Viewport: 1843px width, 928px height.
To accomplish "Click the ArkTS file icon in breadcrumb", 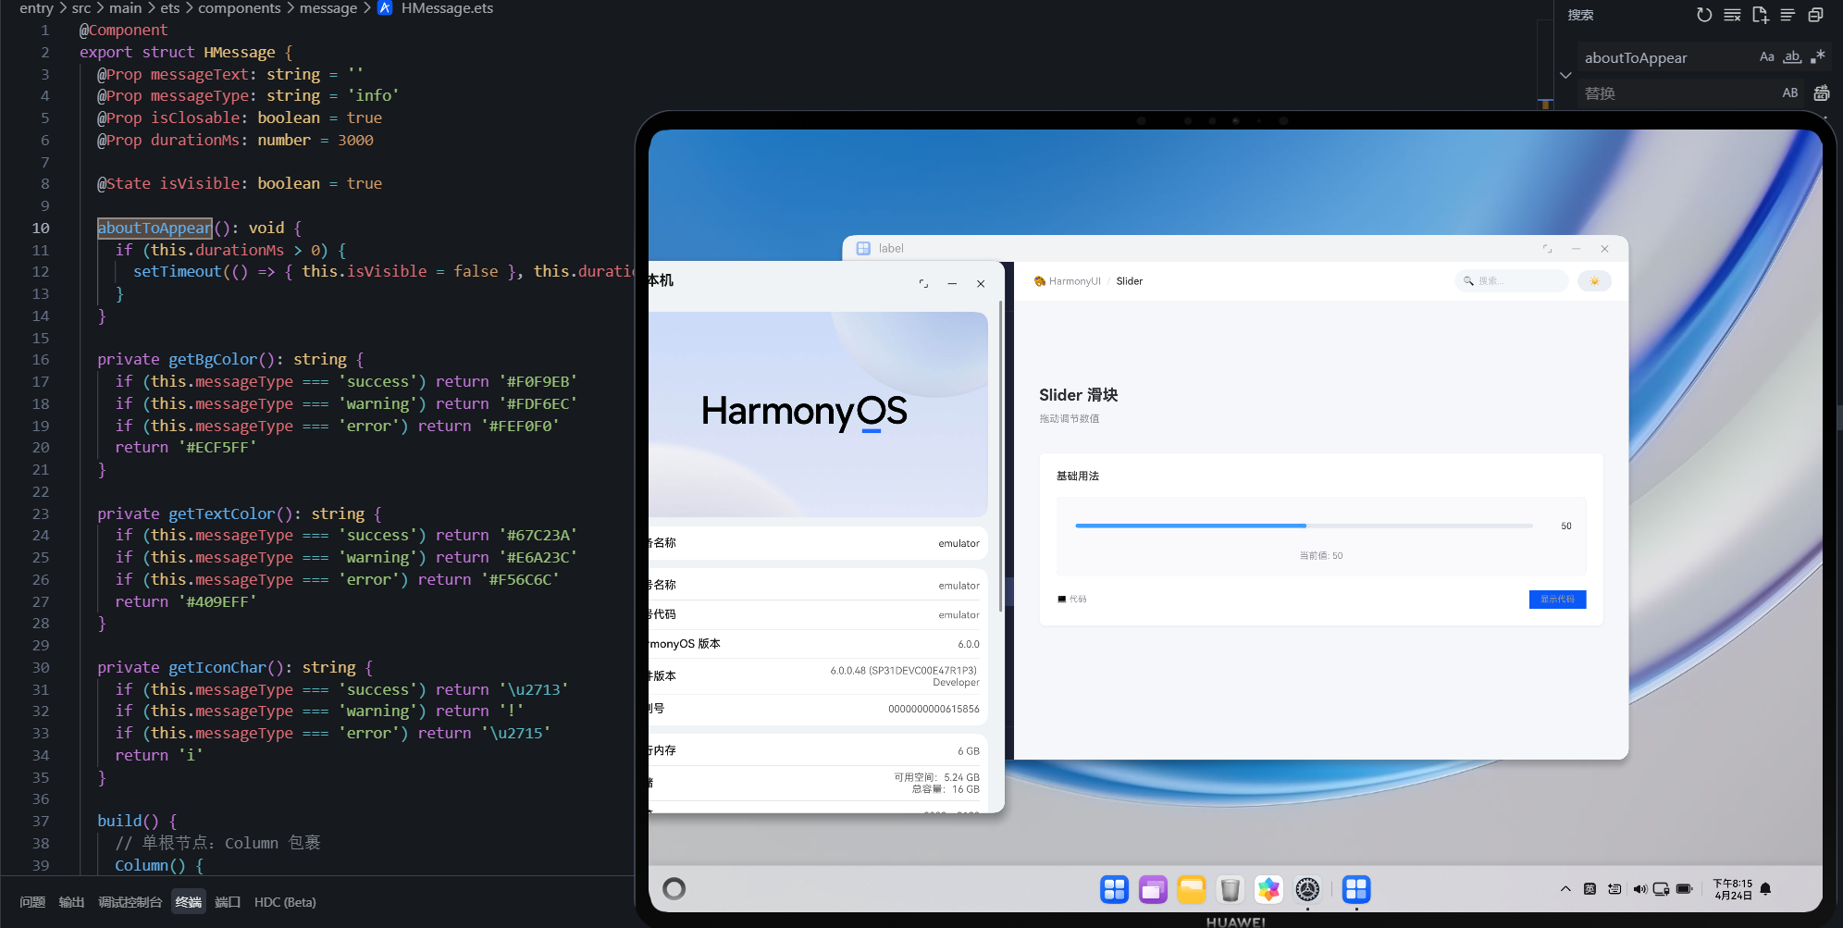I will [x=385, y=8].
